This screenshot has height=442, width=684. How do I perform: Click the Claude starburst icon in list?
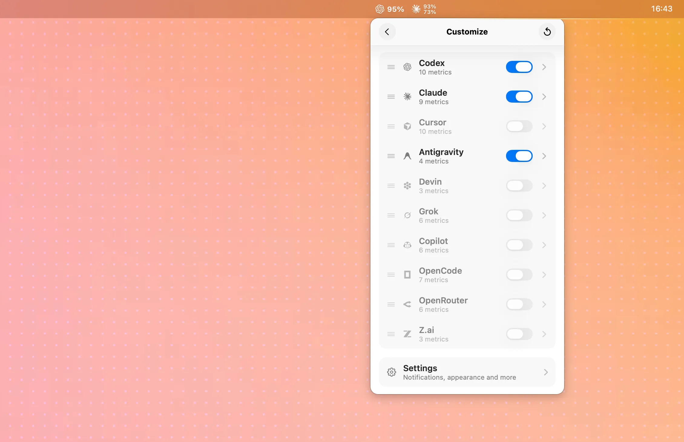tap(407, 97)
